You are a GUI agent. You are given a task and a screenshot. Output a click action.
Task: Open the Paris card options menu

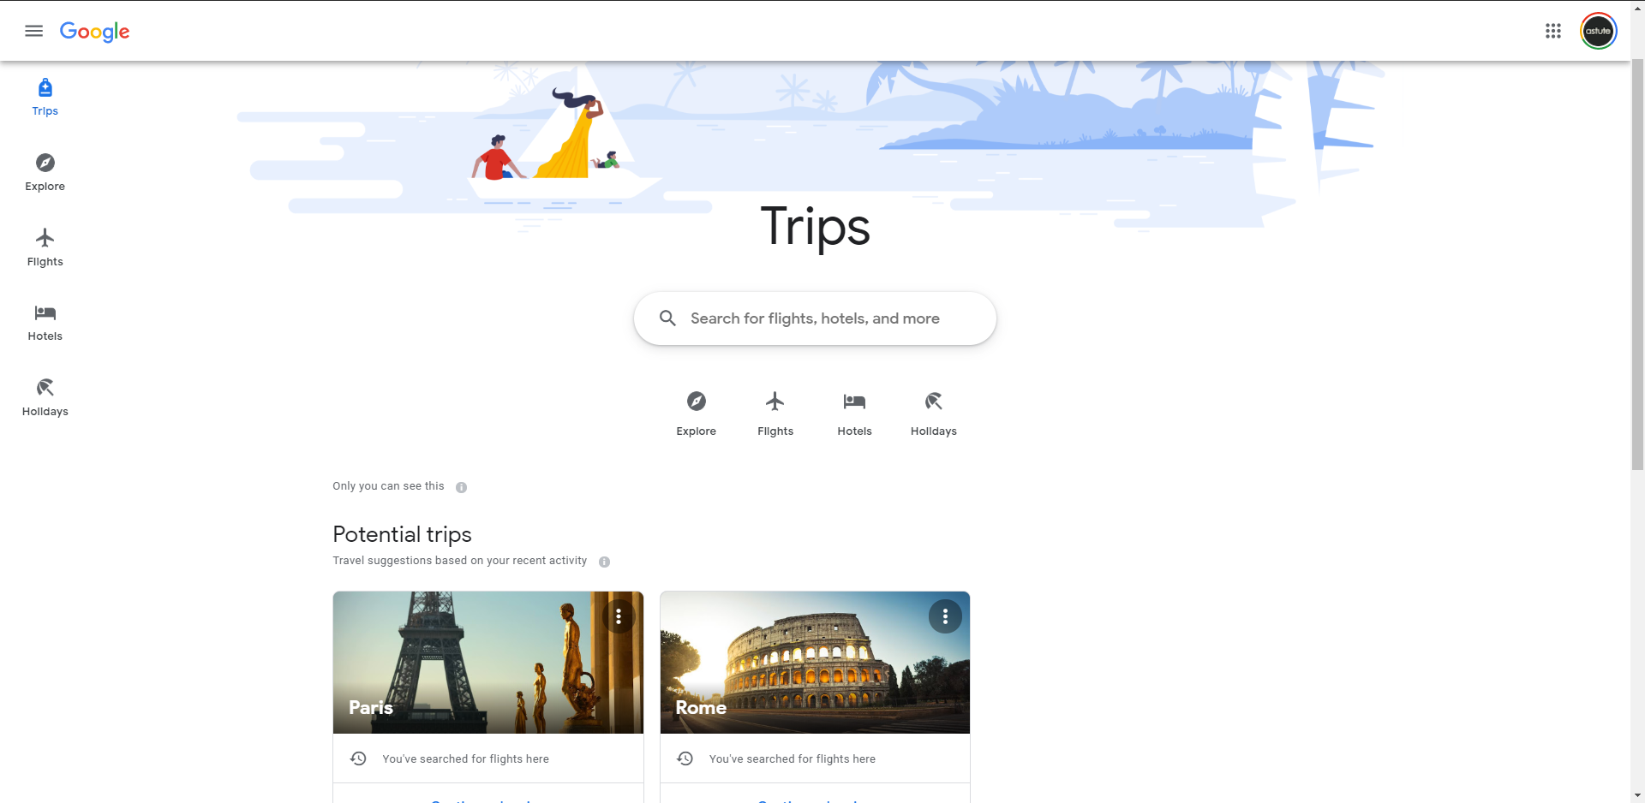[619, 616]
